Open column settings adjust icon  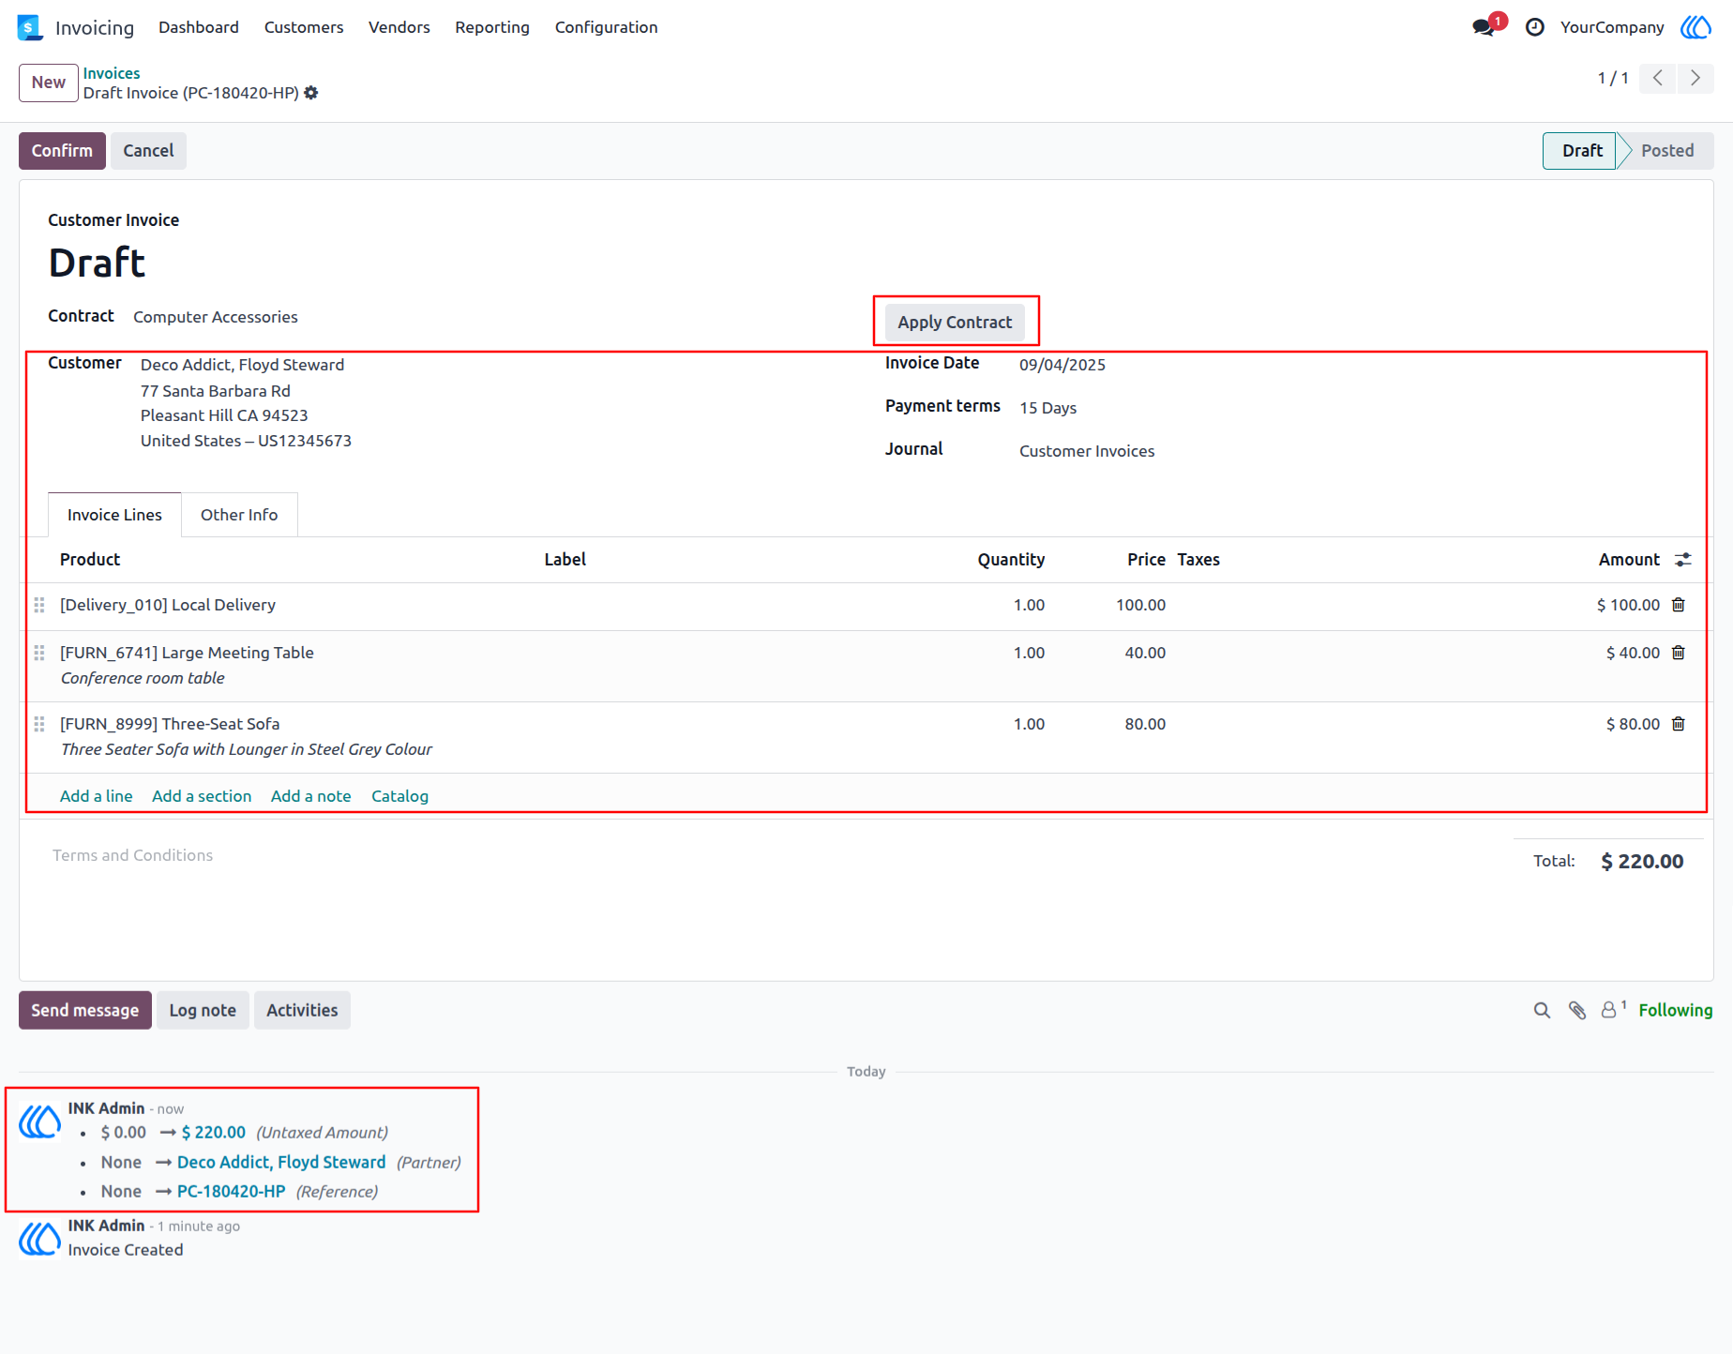[x=1683, y=560]
